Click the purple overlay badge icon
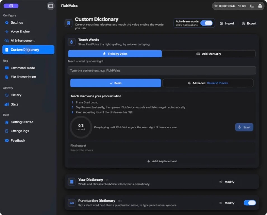267x215 pixels. [11, 6]
